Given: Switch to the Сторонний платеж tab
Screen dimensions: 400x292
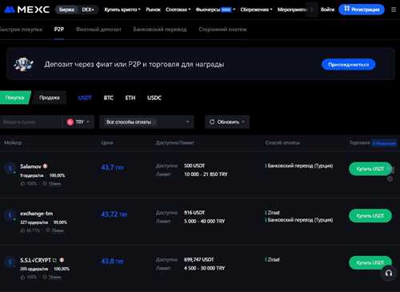Looking at the screenshot, I should coord(222,30).
